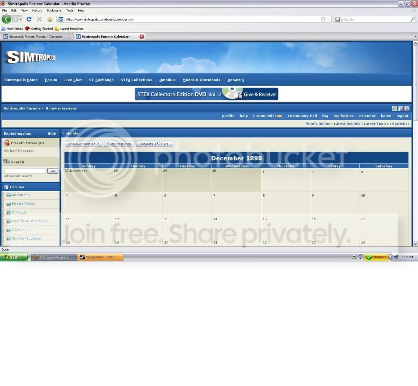Open the advanced search link
The image size is (418, 386).
[x=18, y=176]
